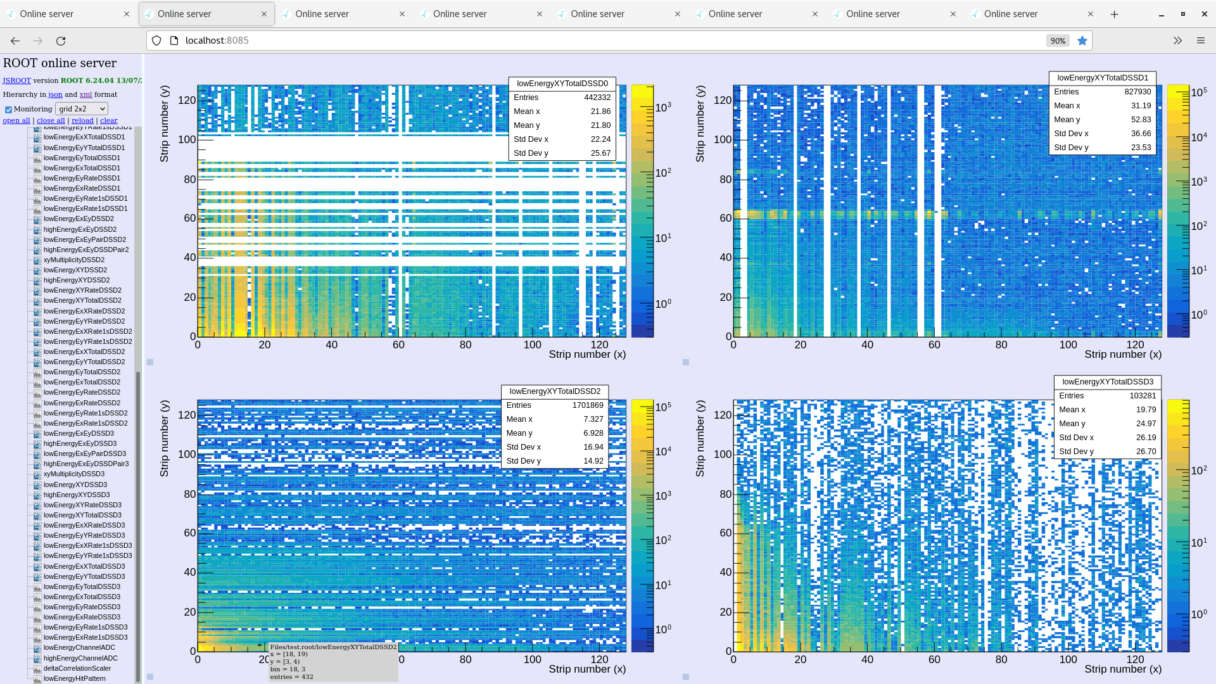The height and width of the screenshot is (684, 1216).
Task: Open a new browser tab
Action: (1115, 14)
